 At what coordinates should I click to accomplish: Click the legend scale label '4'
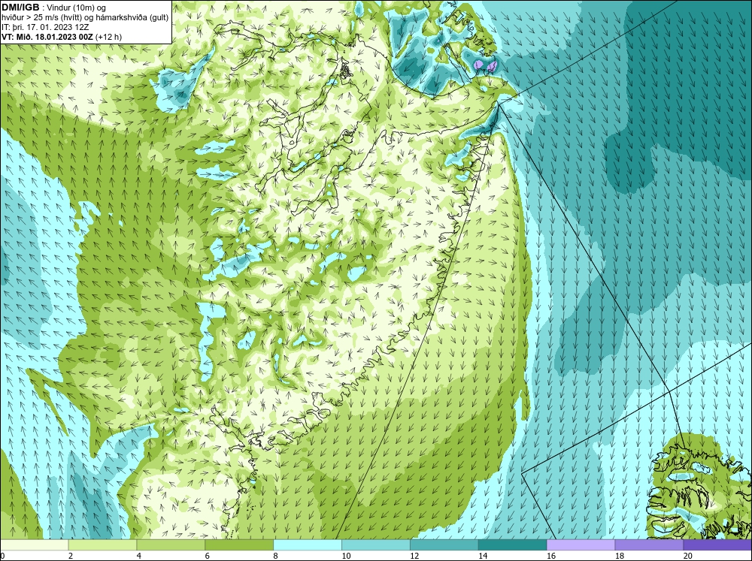pyautogui.click(x=138, y=556)
